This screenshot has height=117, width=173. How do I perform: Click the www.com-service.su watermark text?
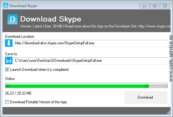coord(171,58)
